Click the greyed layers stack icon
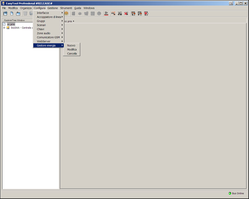This screenshot has height=199, width=249. click(x=80, y=14)
